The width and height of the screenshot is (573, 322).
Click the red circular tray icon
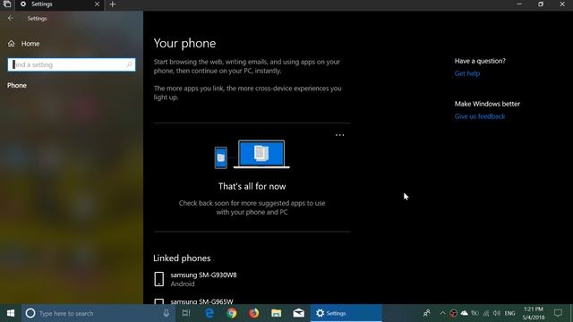pos(453,313)
